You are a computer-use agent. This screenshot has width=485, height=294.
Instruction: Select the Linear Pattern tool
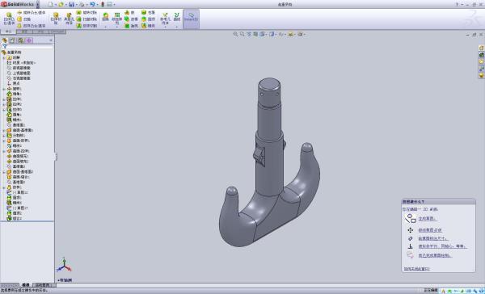click(117, 18)
